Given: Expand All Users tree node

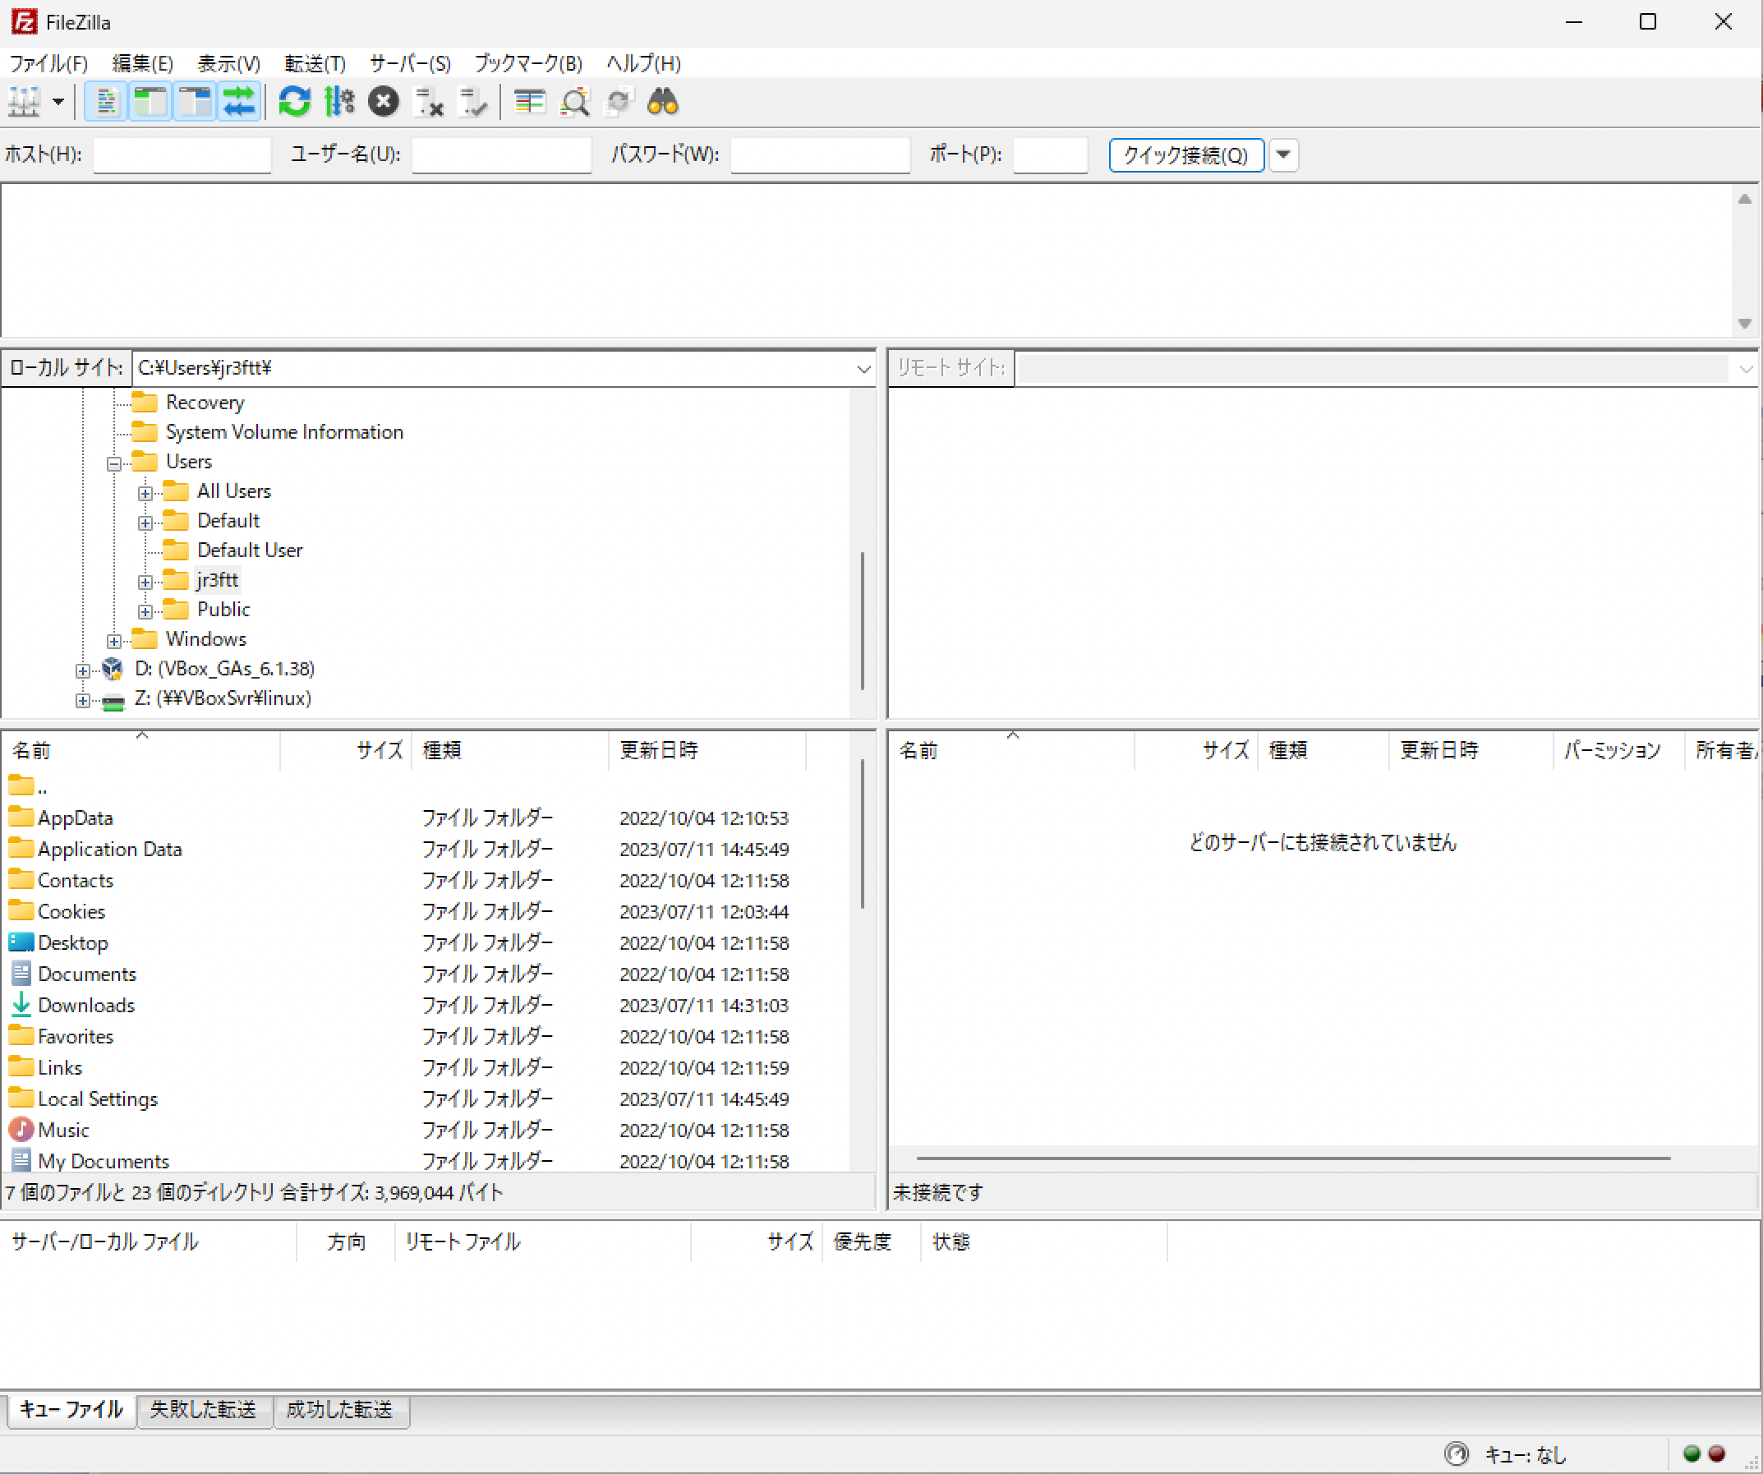Looking at the screenshot, I should point(145,493).
